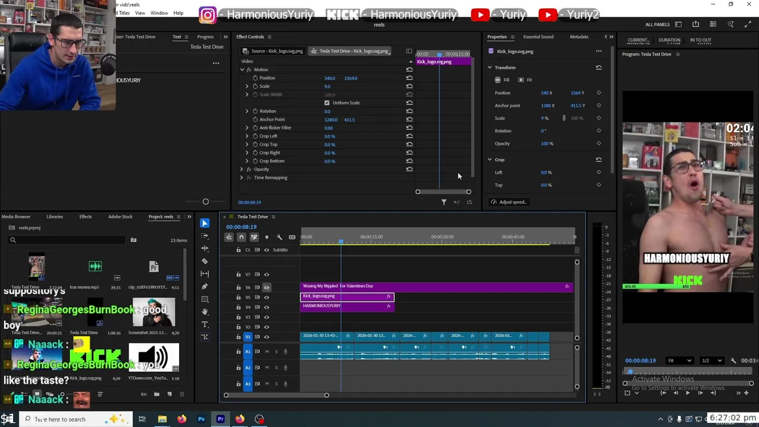This screenshot has width=759, height=427.
Task: Click the captions track options CC icon
Action: (x=292, y=237)
